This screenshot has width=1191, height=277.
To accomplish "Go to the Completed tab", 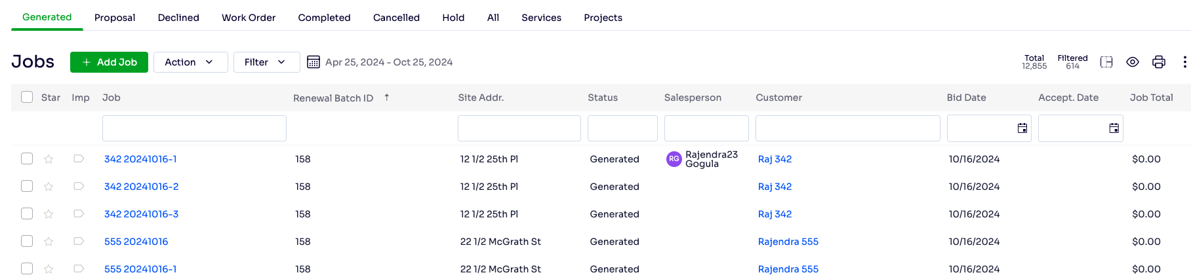I will (324, 18).
